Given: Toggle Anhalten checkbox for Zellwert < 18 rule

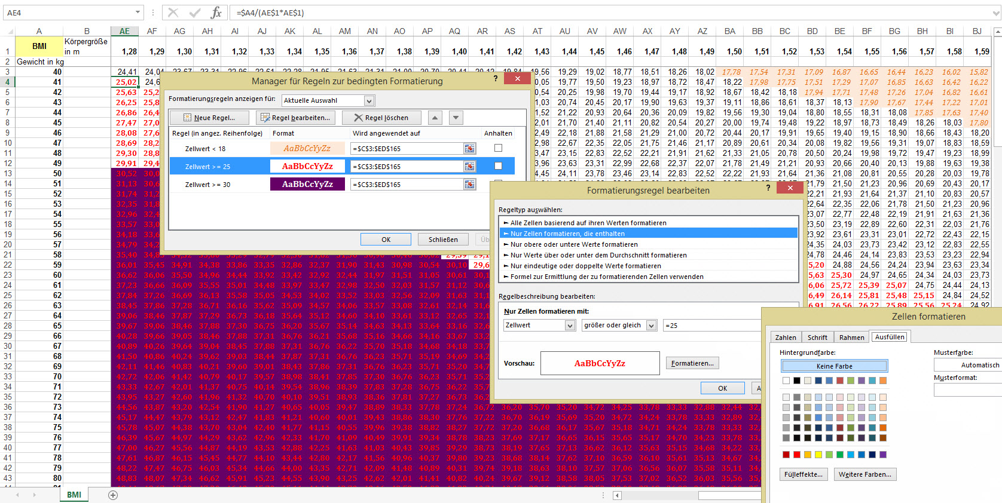Looking at the screenshot, I should coord(498,148).
